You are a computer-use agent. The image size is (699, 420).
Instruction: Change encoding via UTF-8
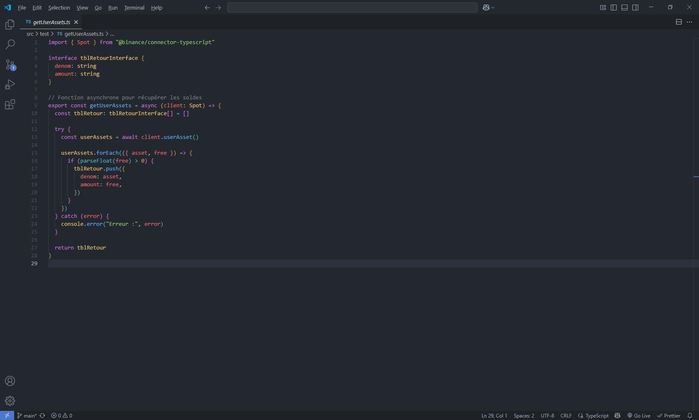(x=547, y=415)
